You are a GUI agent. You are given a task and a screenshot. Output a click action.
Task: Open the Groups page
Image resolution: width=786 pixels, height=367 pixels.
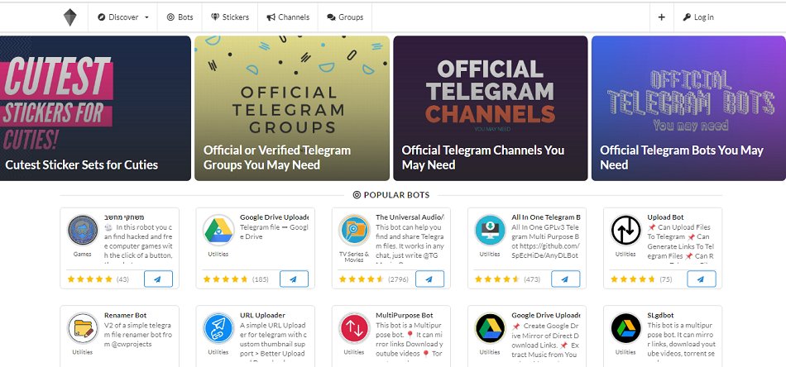pos(345,17)
